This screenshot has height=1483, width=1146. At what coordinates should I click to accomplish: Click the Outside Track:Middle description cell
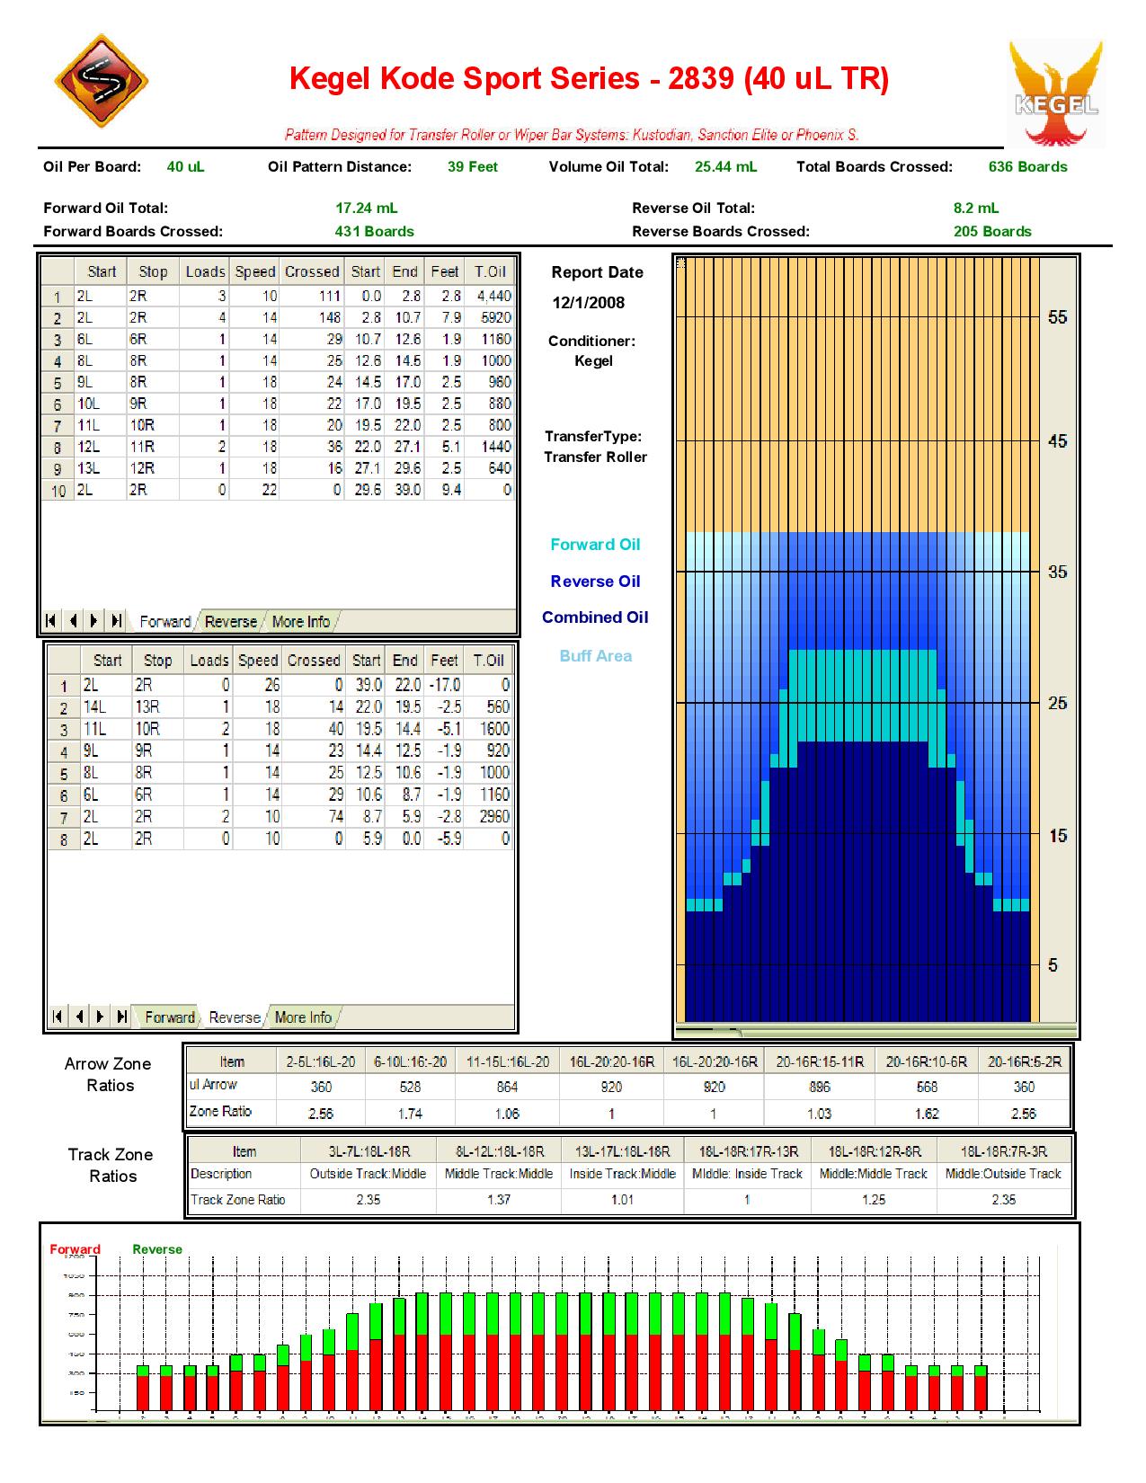pos(369,1174)
